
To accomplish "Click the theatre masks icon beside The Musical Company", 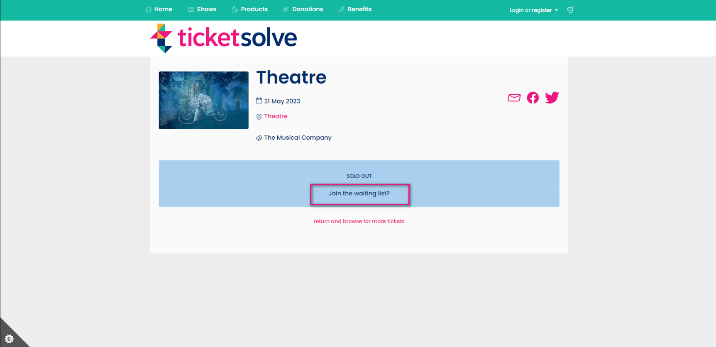I will [x=259, y=138].
